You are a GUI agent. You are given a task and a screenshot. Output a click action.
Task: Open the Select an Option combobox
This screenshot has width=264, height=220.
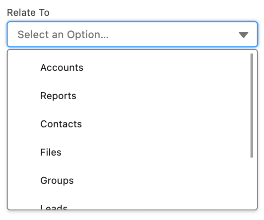(132, 34)
